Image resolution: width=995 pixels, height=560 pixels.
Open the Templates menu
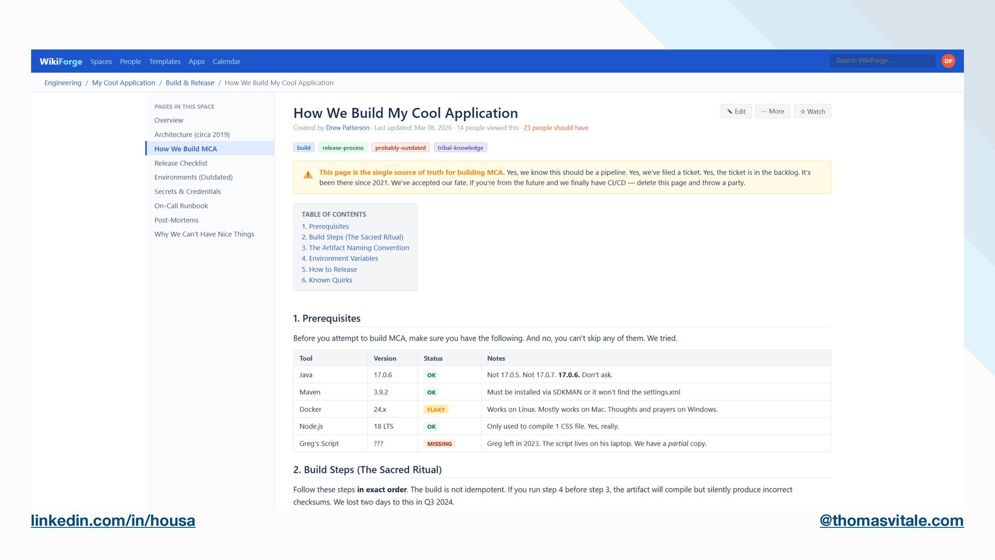tap(165, 61)
